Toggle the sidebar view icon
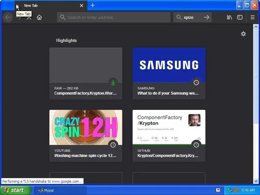The width and height of the screenshot is (260, 195). click(240, 17)
